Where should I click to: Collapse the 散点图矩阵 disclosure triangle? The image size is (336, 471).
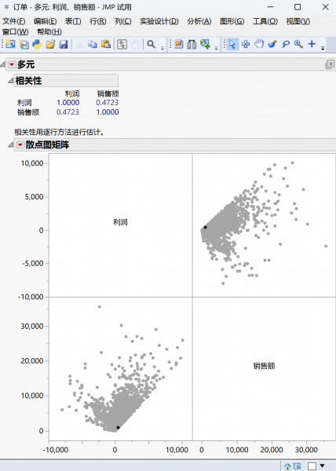click(10, 144)
